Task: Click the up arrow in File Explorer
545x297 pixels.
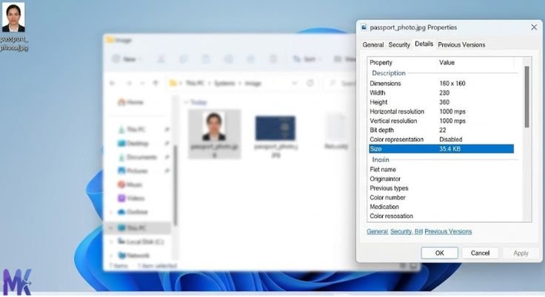Action: (x=156, y=83)
